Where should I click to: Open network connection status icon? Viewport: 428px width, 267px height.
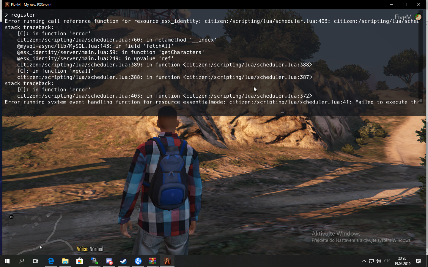point(371,261)
